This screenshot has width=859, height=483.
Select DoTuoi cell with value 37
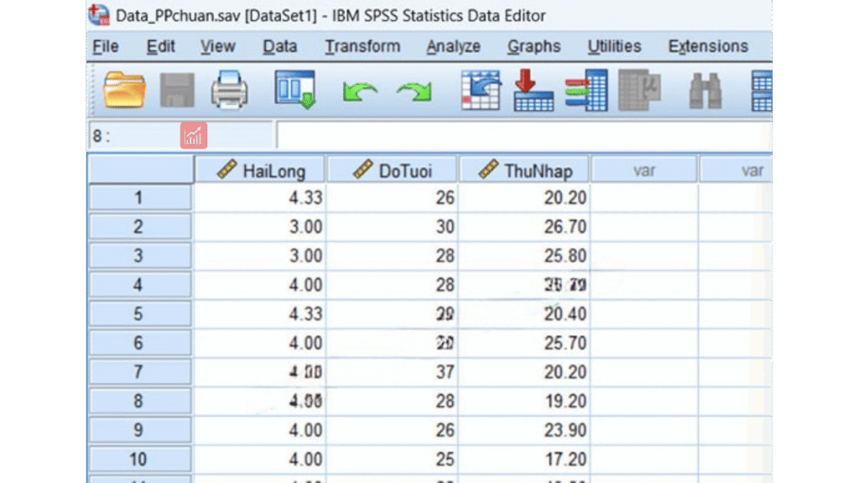(x=393, y=372)
